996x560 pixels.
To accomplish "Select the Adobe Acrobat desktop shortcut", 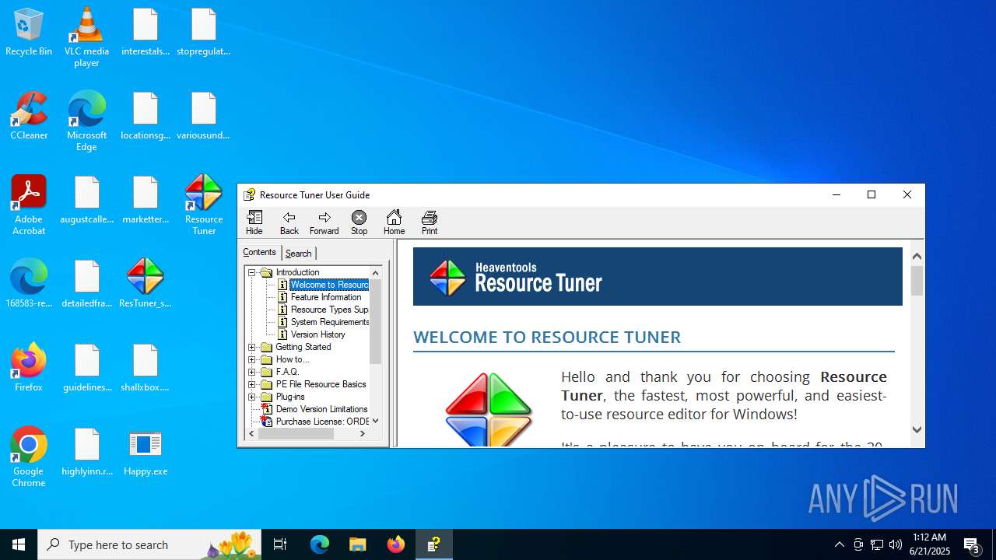I will [x=29, y=205].
